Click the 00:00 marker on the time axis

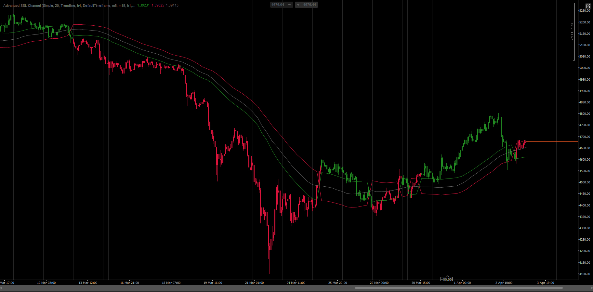pyautogui.click(x=447, y=279)
